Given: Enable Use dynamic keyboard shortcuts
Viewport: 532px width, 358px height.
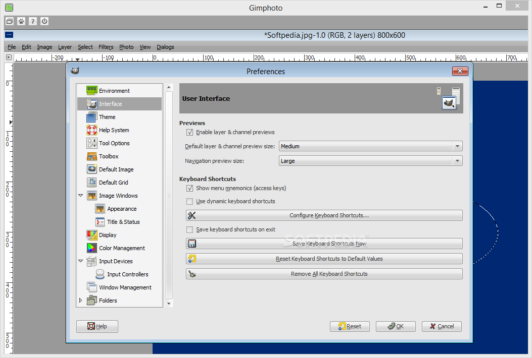Looking at the screenshot, I should click(x=189, y=201).
